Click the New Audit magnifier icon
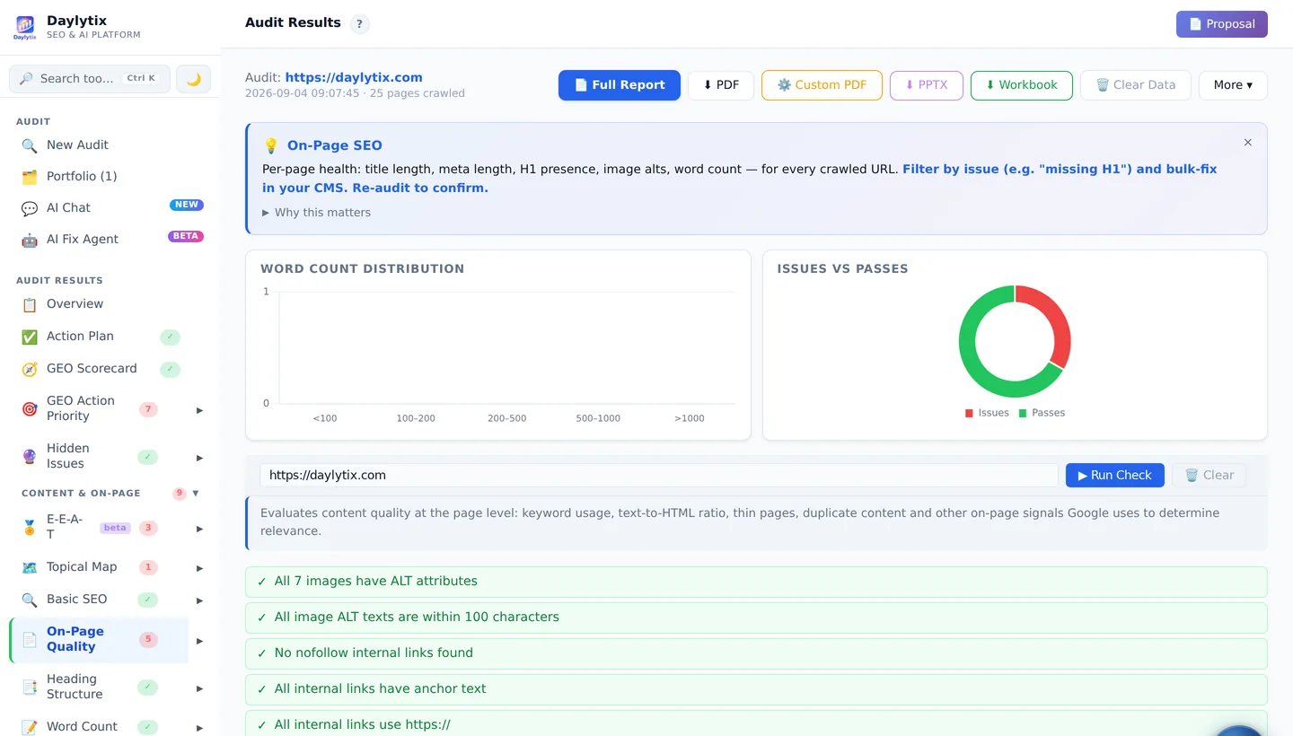1293x736 pixels. pos(30,145)
